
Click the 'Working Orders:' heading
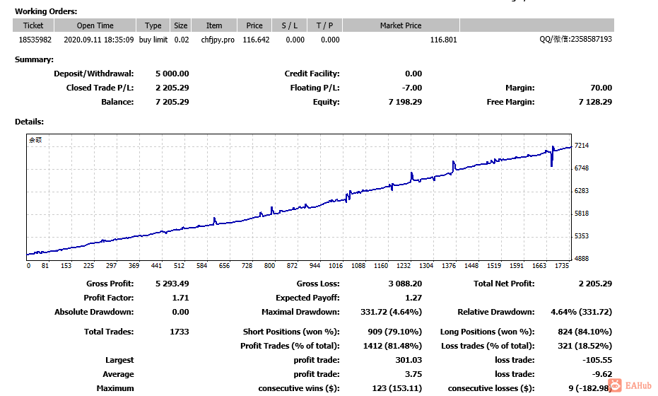[46, 11]
